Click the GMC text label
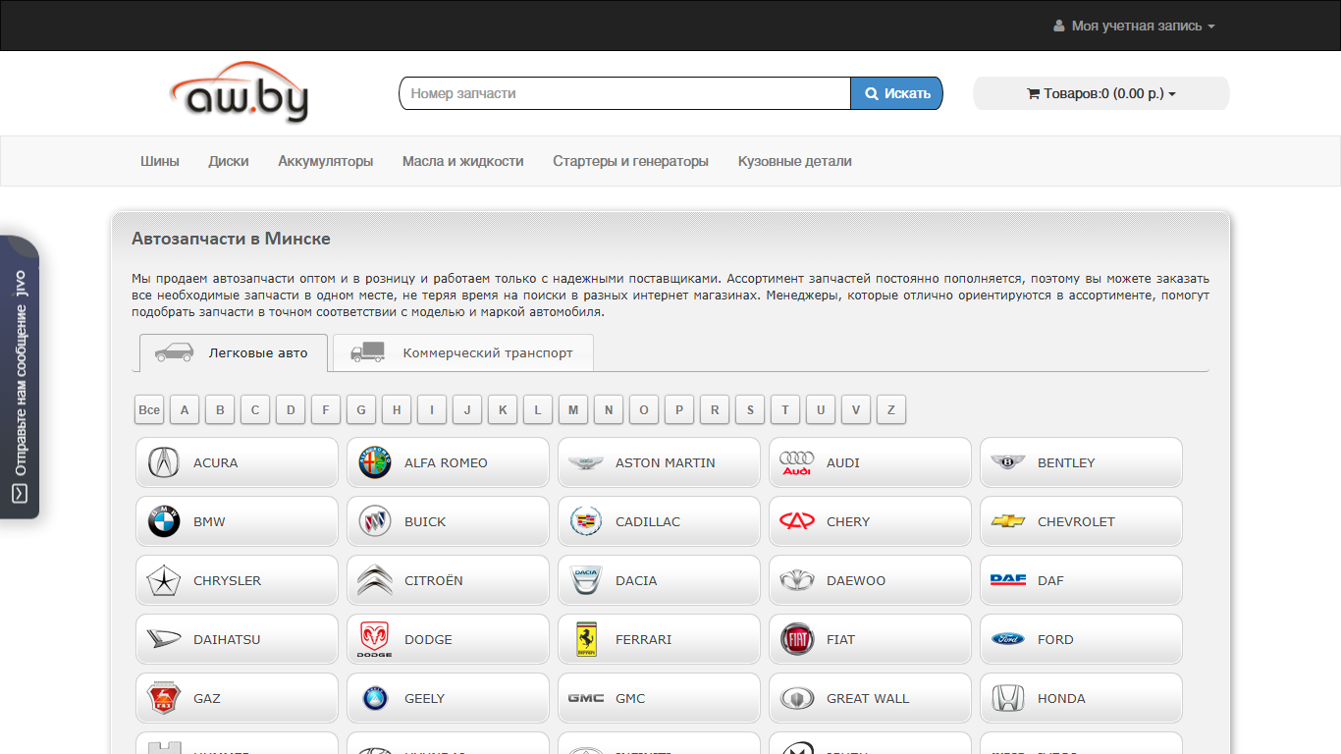The height and width of the screenshot is (754, 1341). [x=630, y=698]
